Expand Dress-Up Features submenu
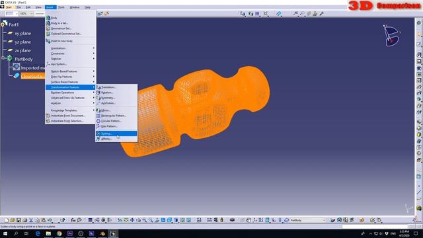The image size is (423, 238). [x=71, y=77]
